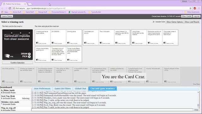Click the 'Uzume Tennouboshi' hand card
Viewport: 202px width, 114px height.
pos(154,75)
